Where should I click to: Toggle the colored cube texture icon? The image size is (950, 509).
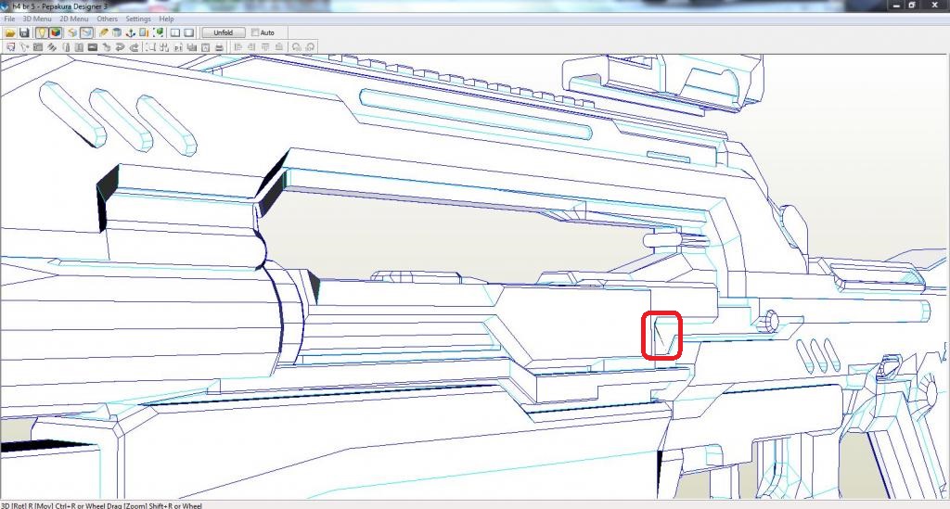55,32
